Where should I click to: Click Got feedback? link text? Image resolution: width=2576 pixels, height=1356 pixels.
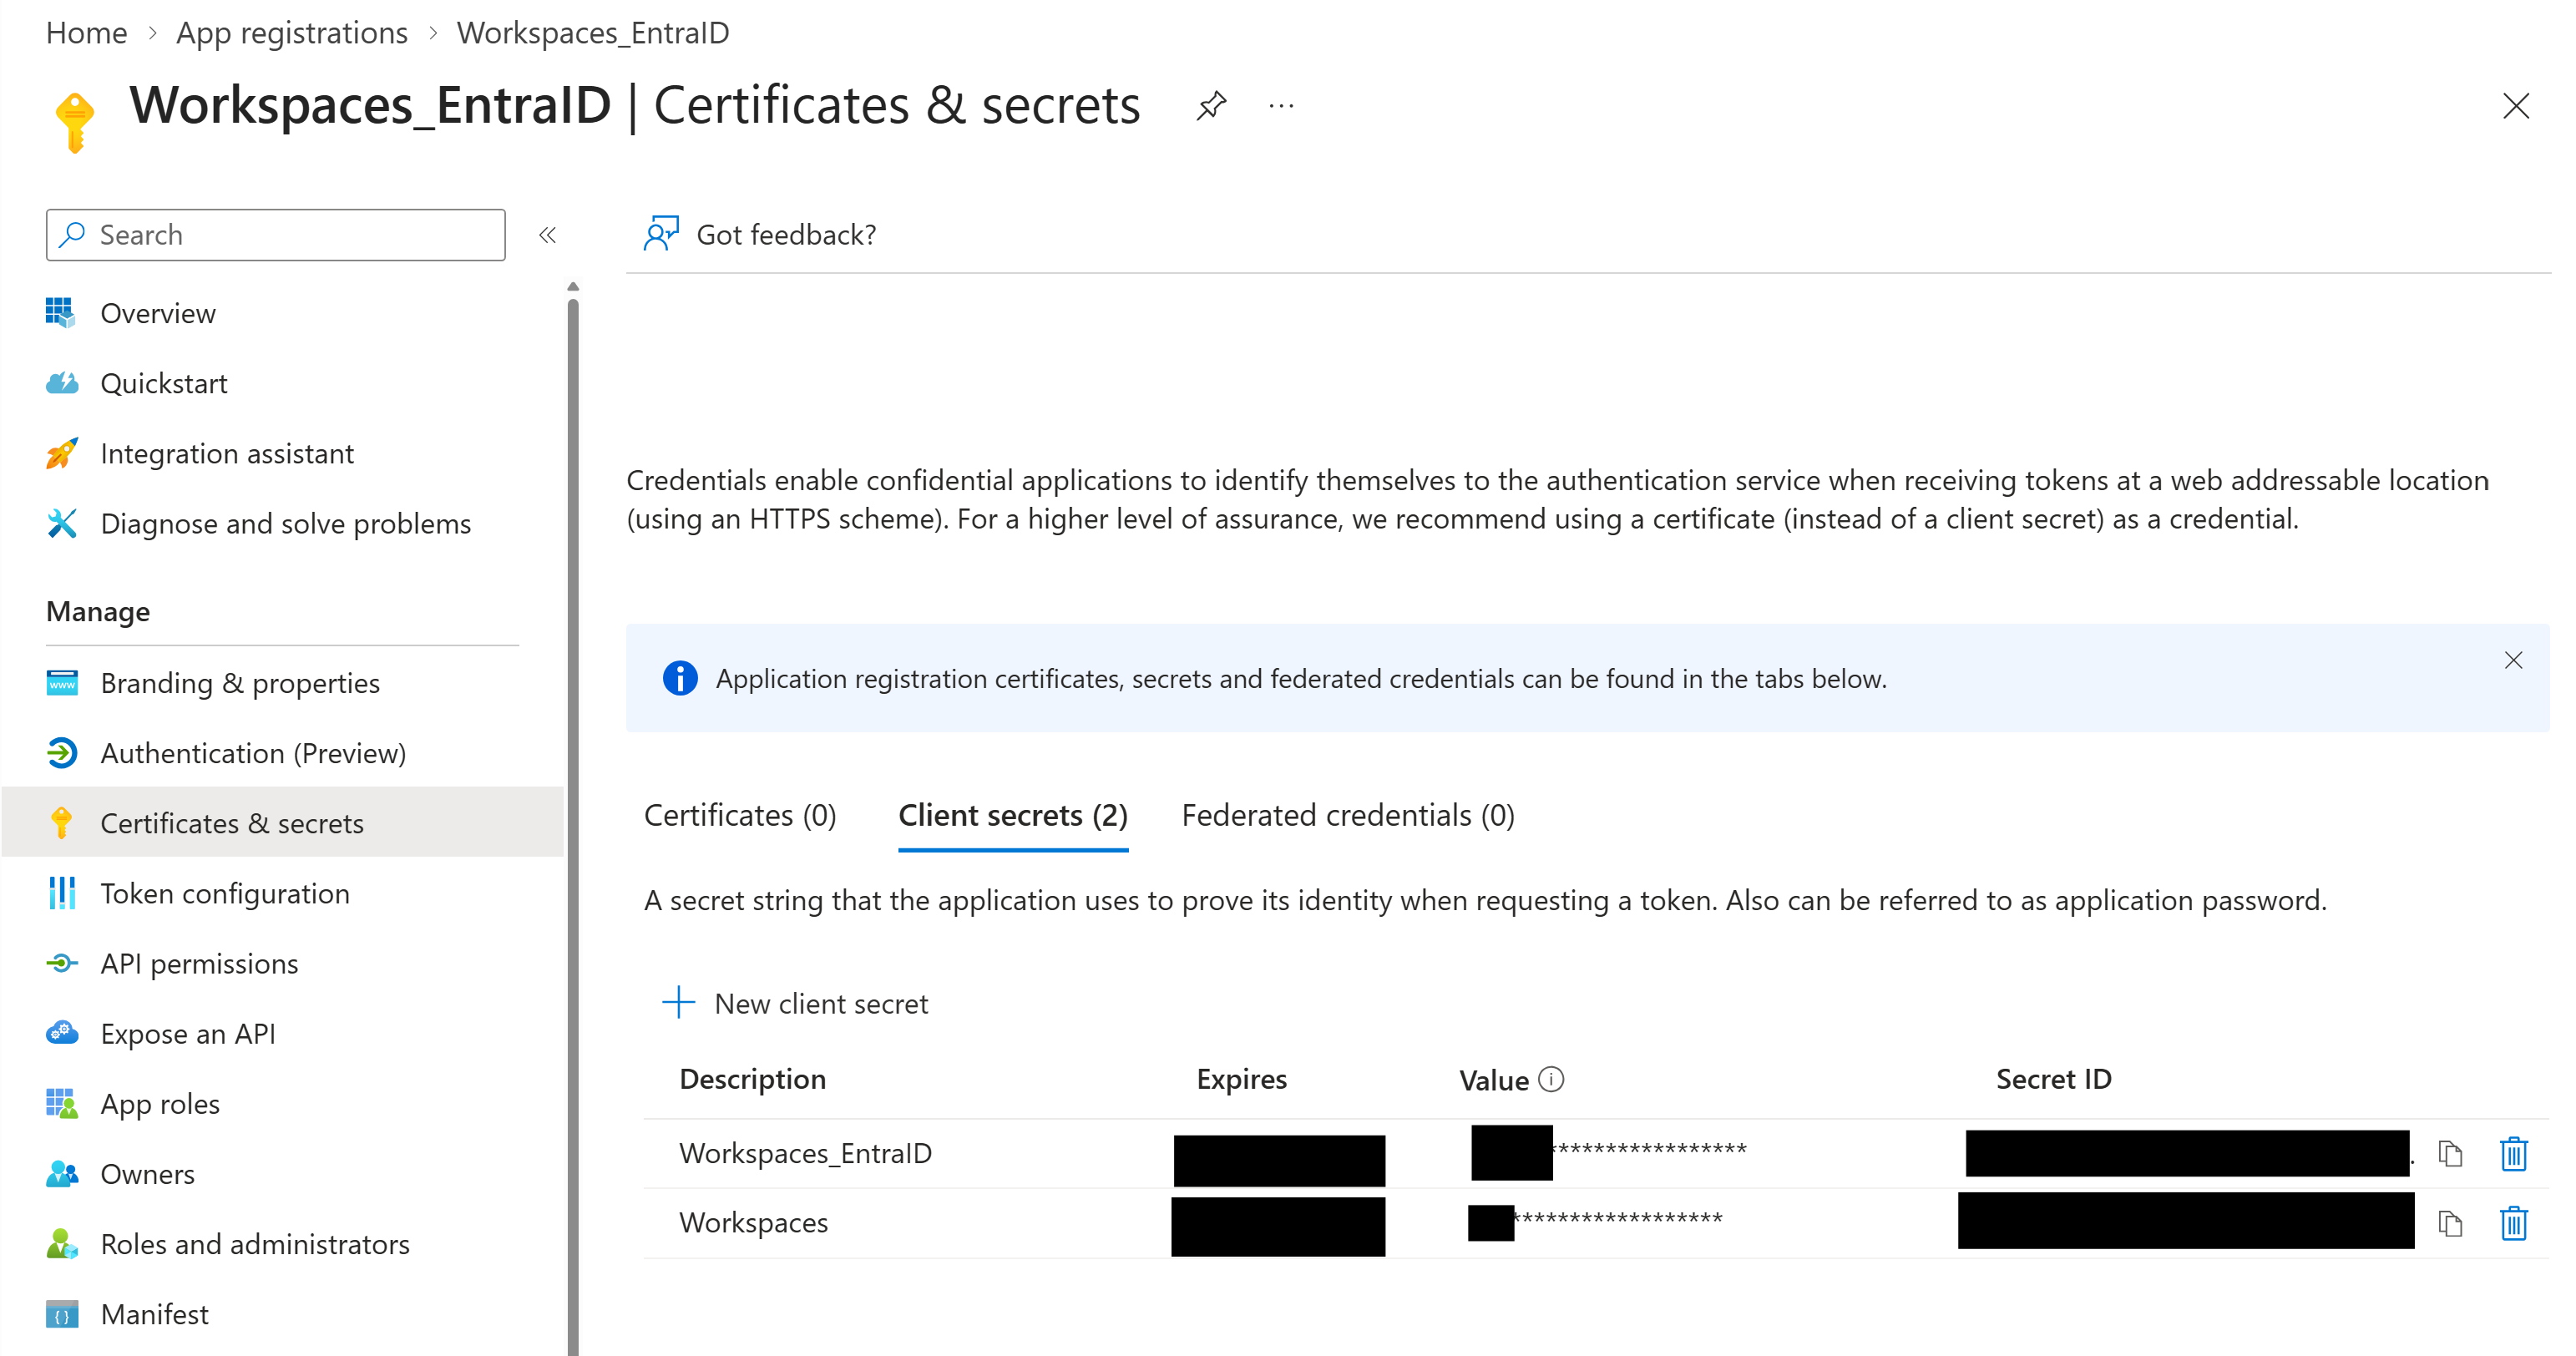click(786, 234)
